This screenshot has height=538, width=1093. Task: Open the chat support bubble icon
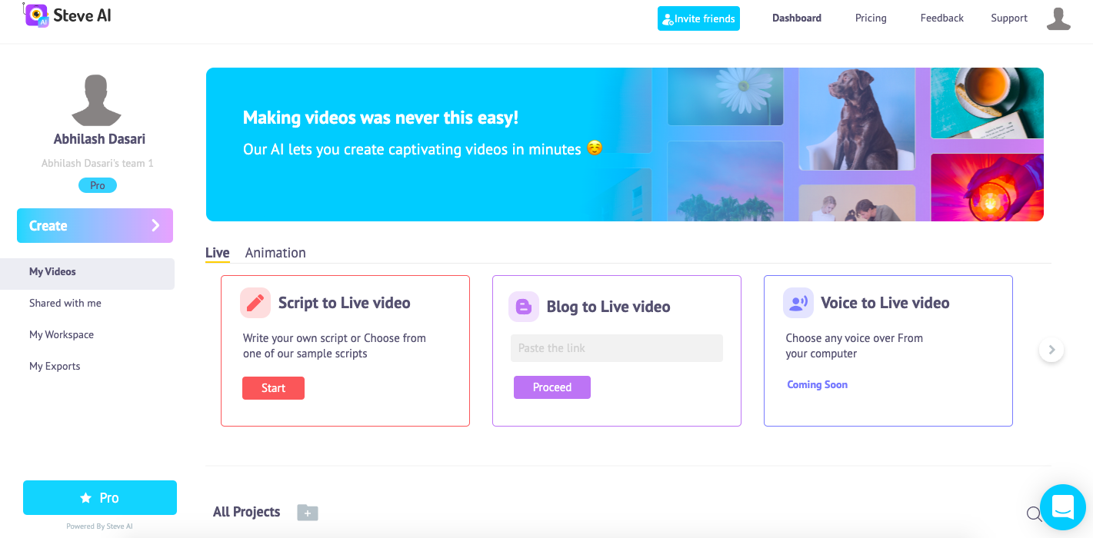coord(1062,507)
